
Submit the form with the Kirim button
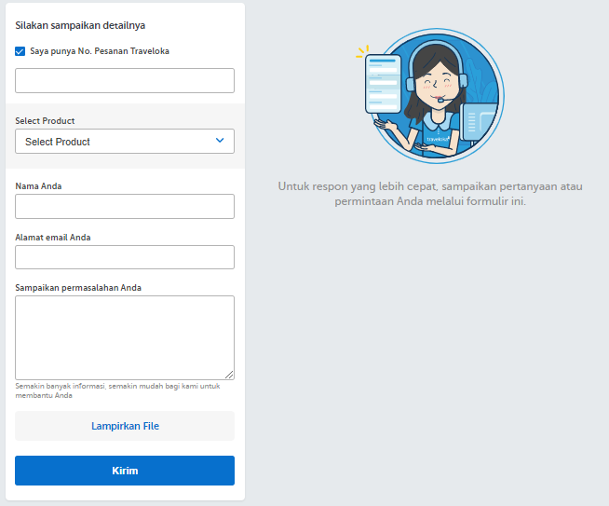click(125, 471)
